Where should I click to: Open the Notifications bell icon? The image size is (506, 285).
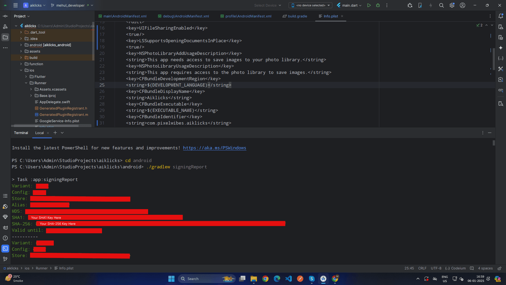[501, 16]
